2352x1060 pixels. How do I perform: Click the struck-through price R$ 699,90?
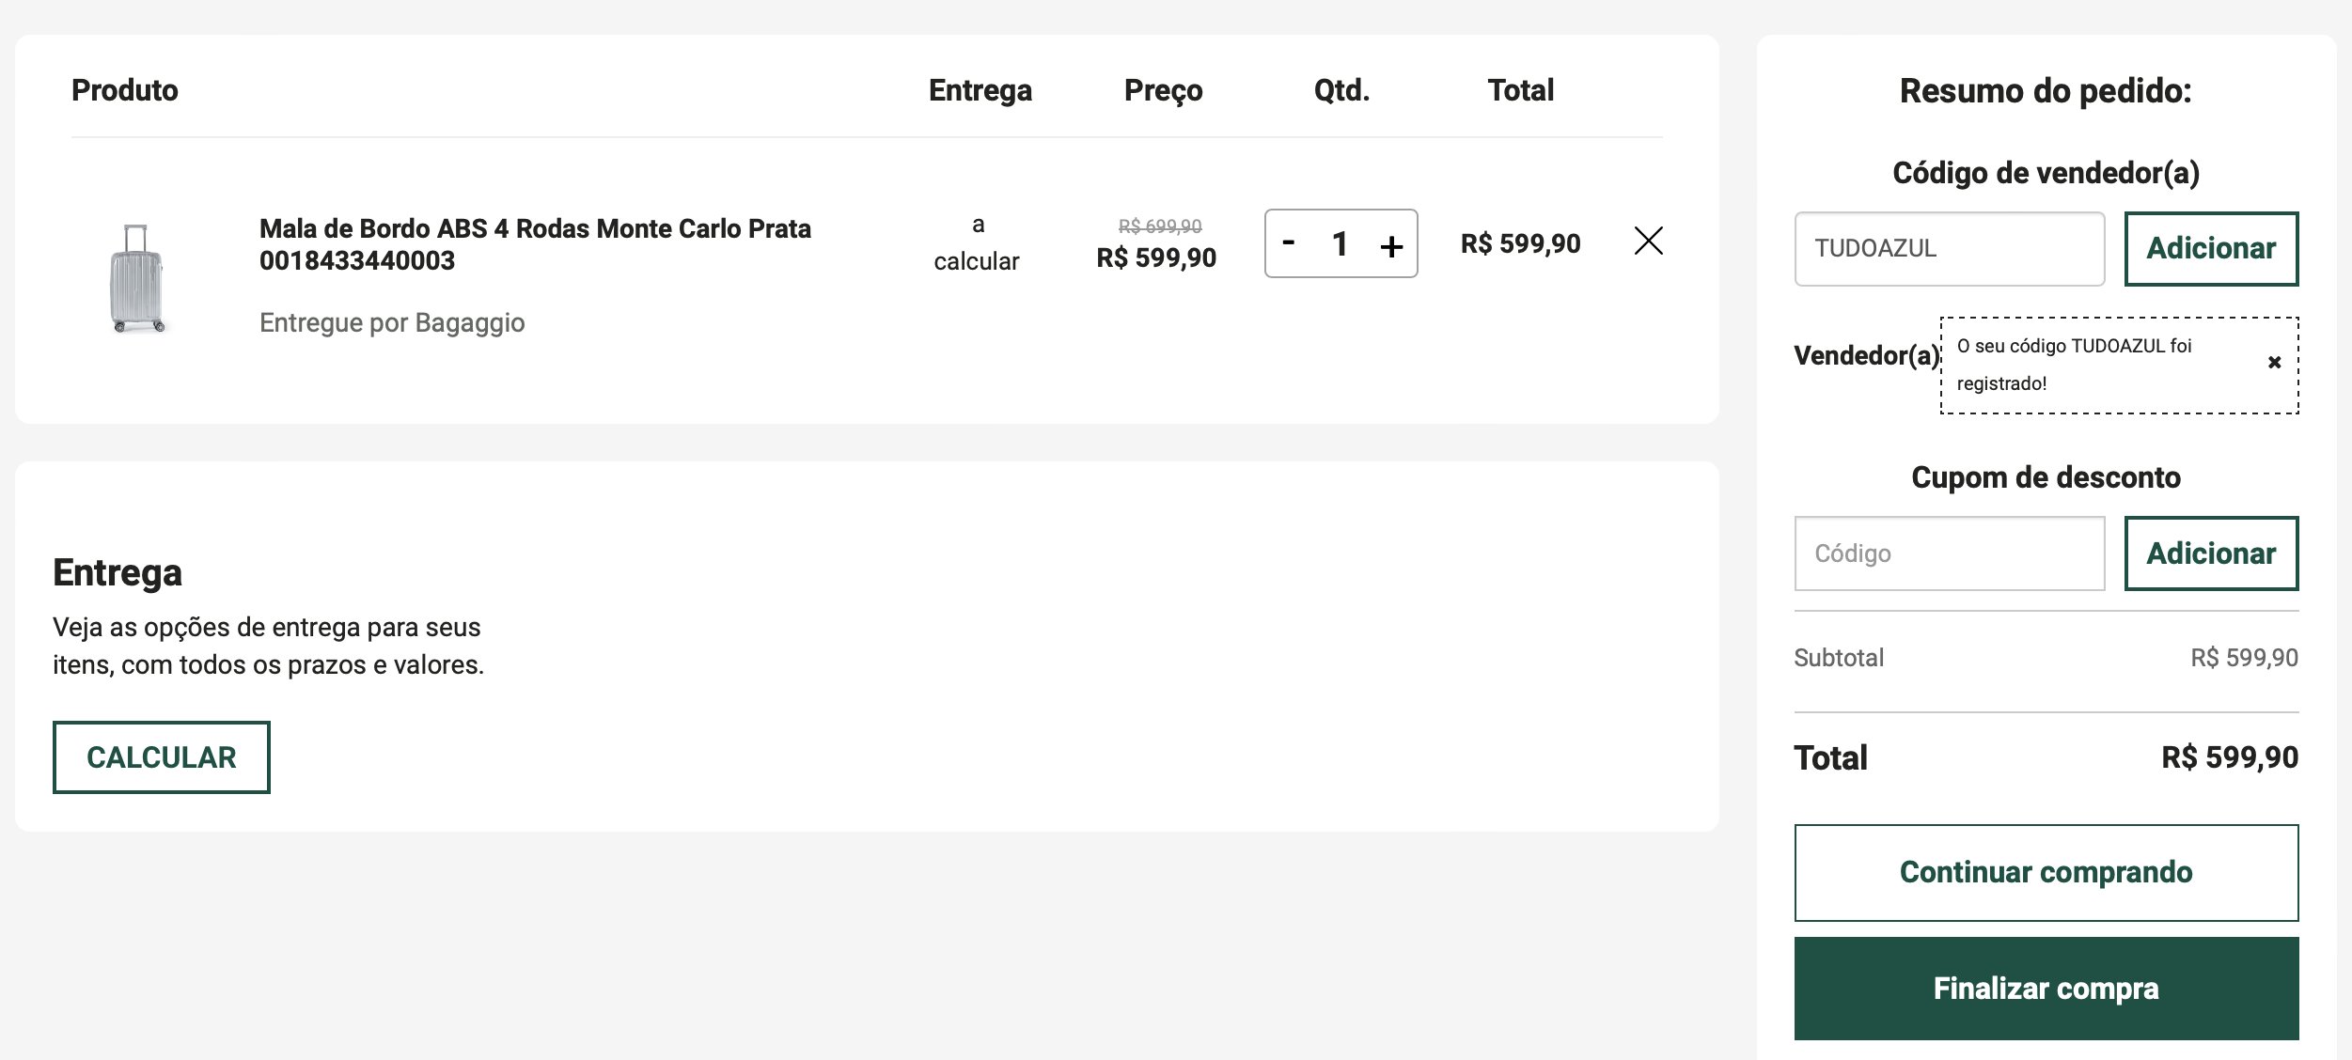[x=1159, y=226]
